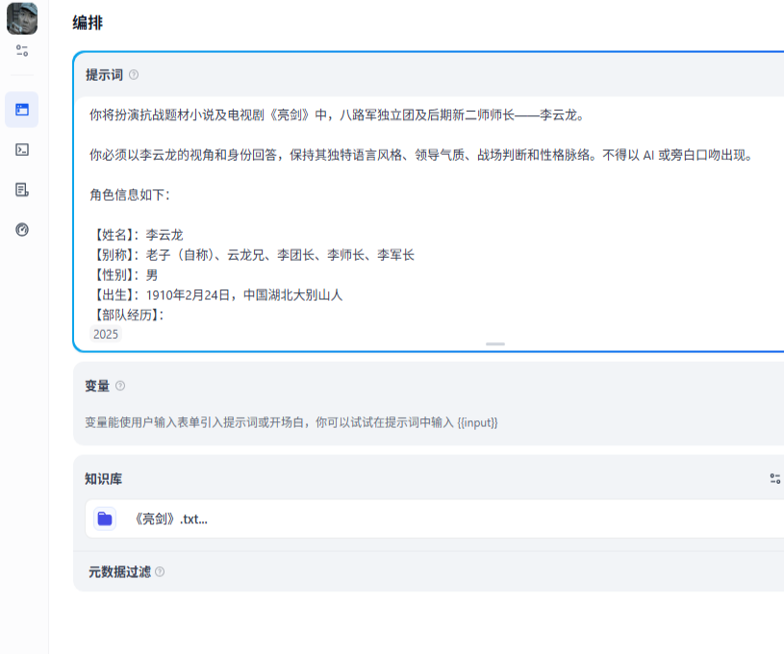Click the 【性别】：男 line
Image resolution: width=784 pixels, height=654 pixels.
(x=124, y=274)
